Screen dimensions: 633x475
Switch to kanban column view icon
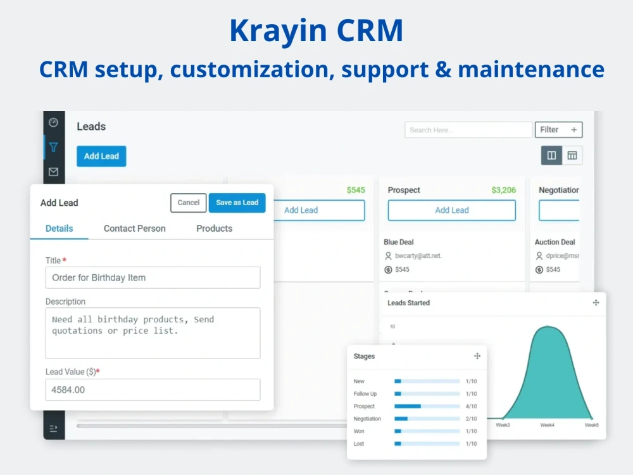pyautogui.click(x=551, y=155)
